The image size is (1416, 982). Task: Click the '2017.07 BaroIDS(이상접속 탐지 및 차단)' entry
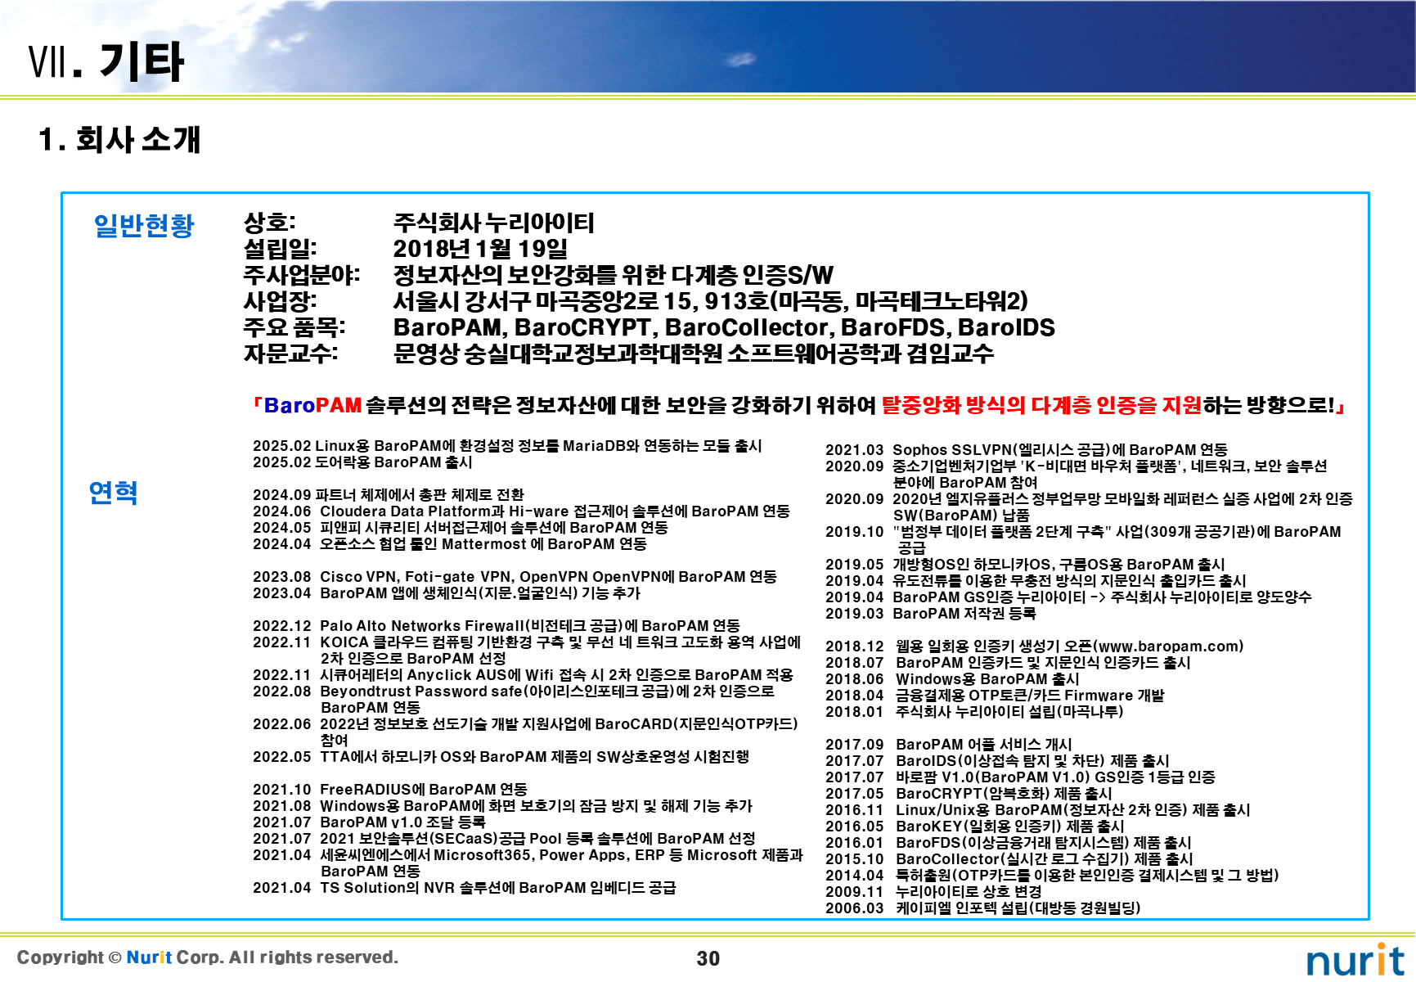click(x=998, y=761)
